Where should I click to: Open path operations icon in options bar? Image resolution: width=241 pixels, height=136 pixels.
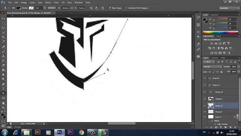click(91, 8)
